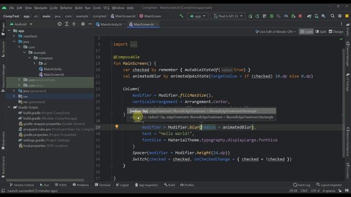Open the Logcat tool window
Image resolution: width=351 pixels, height=197 pixels.
click(x=122, y=185)
